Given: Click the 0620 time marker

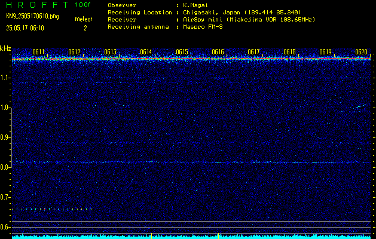Looking at the screenshot, I should point(361,52).
